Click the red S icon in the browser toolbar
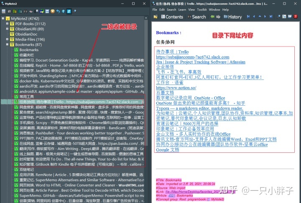Screen dimensions: 301x203 [x=296, y=17]
